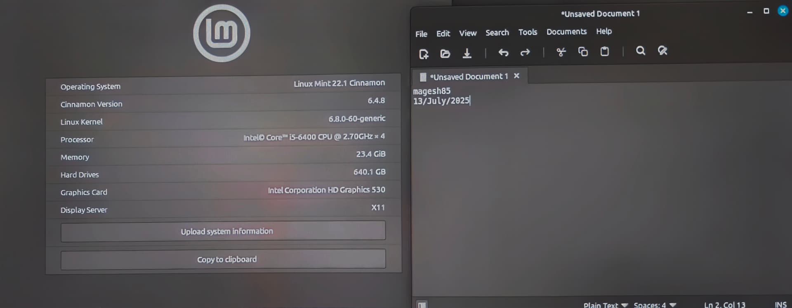Screen dimensions: 792x308
Task: Undo the last edit in text editor
Action: pyautogui.click(x=503, y=52)
